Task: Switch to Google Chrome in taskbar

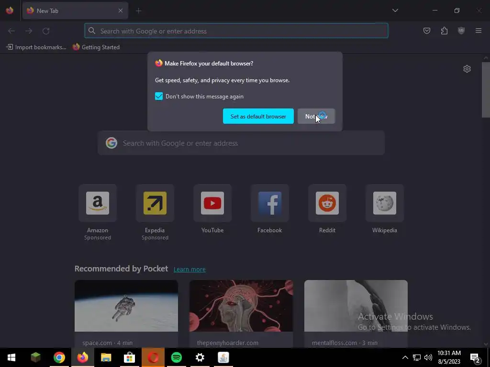Action: coord(59,357)
